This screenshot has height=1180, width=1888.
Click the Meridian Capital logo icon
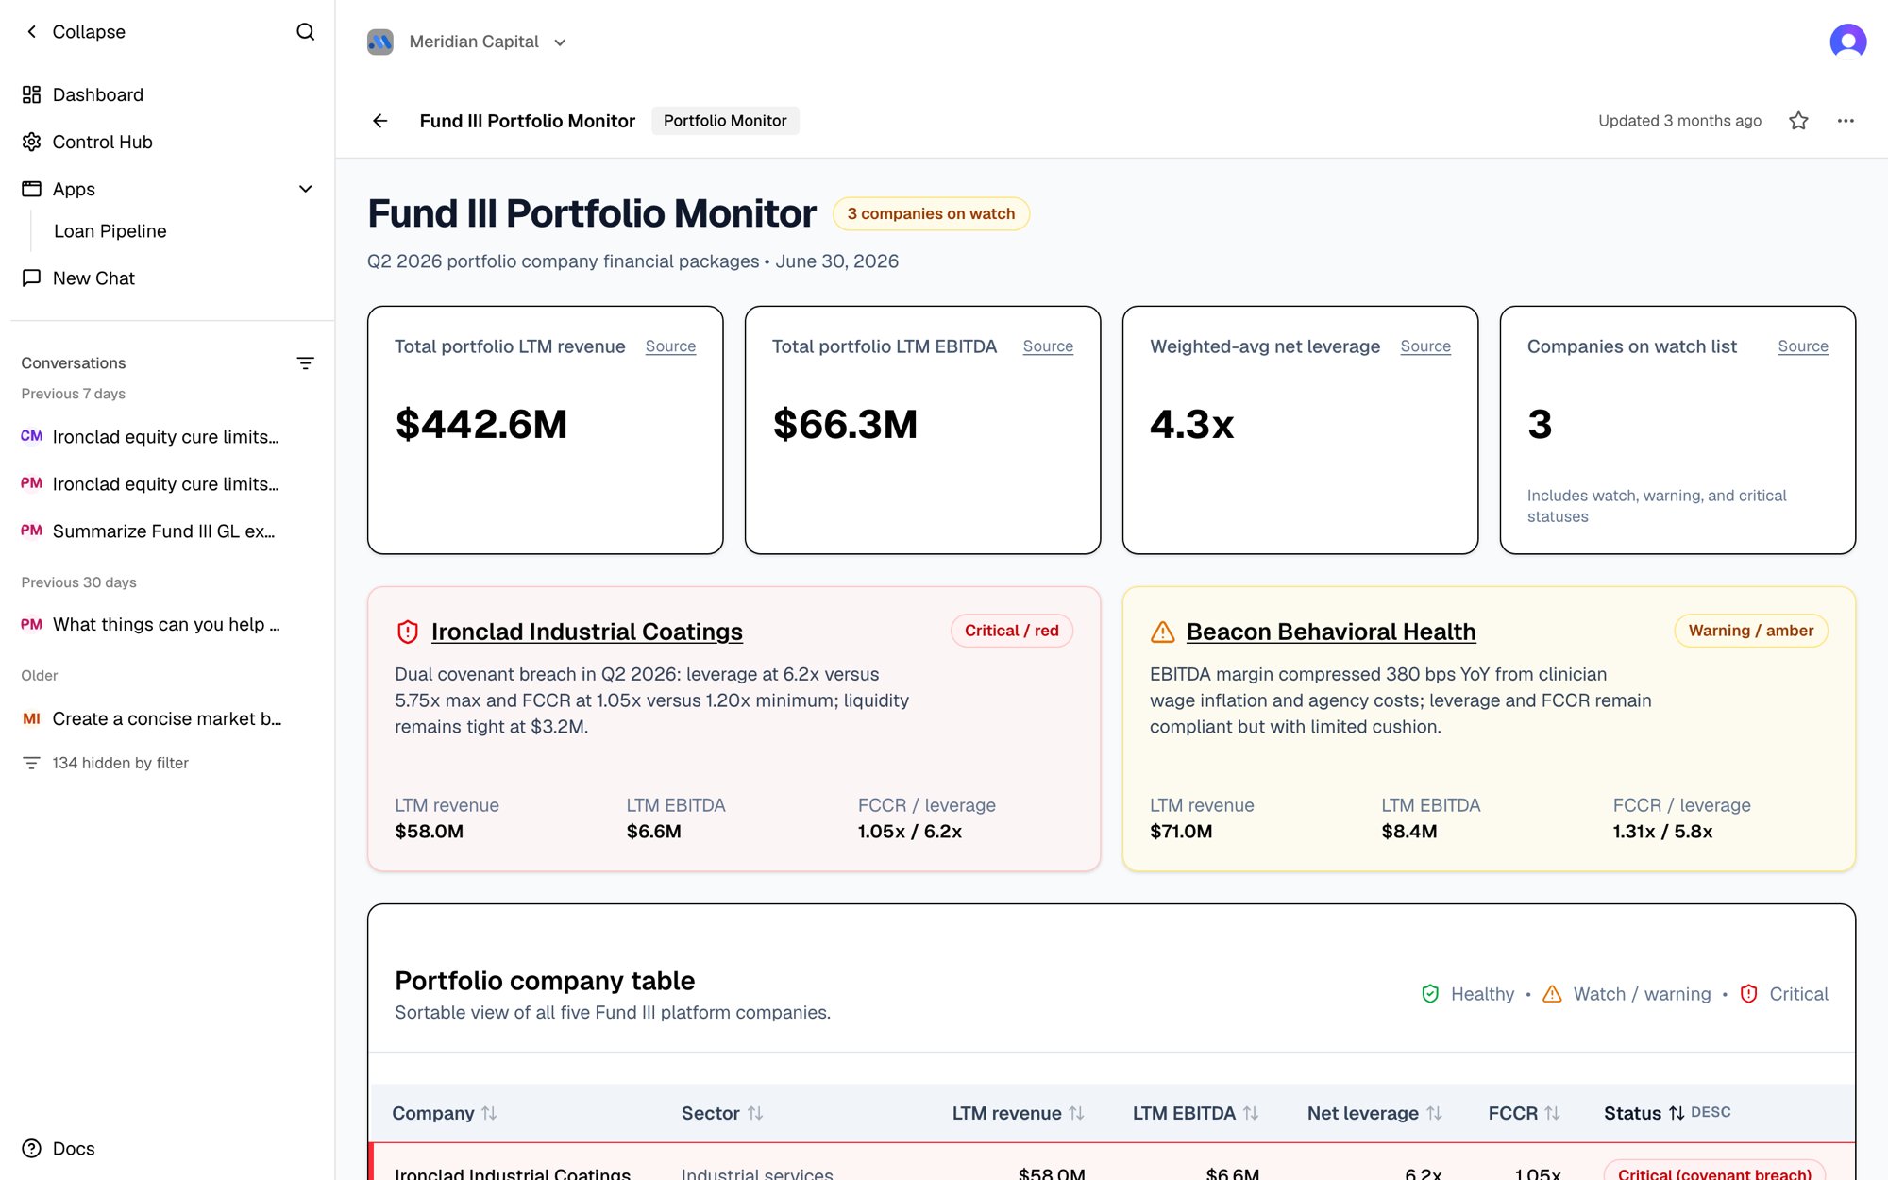380,42
